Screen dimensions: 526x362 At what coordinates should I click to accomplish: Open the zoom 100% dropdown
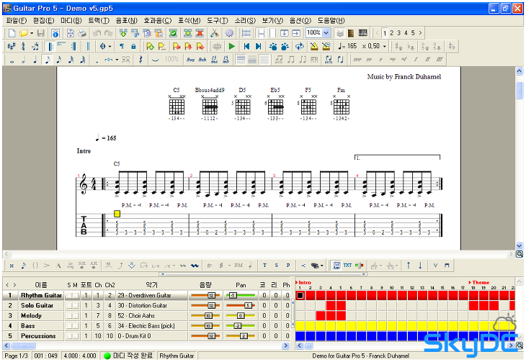(326, 33)
